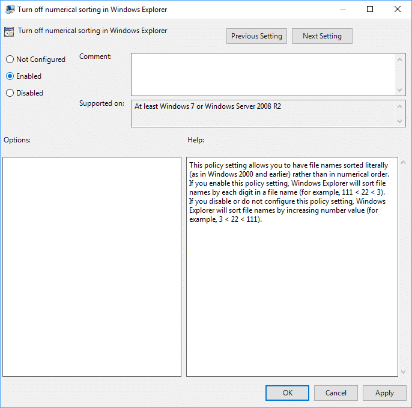Click the Comment box scroll up arrow
Viewport: 412px width, 408px height.
(x=399, y=60)
